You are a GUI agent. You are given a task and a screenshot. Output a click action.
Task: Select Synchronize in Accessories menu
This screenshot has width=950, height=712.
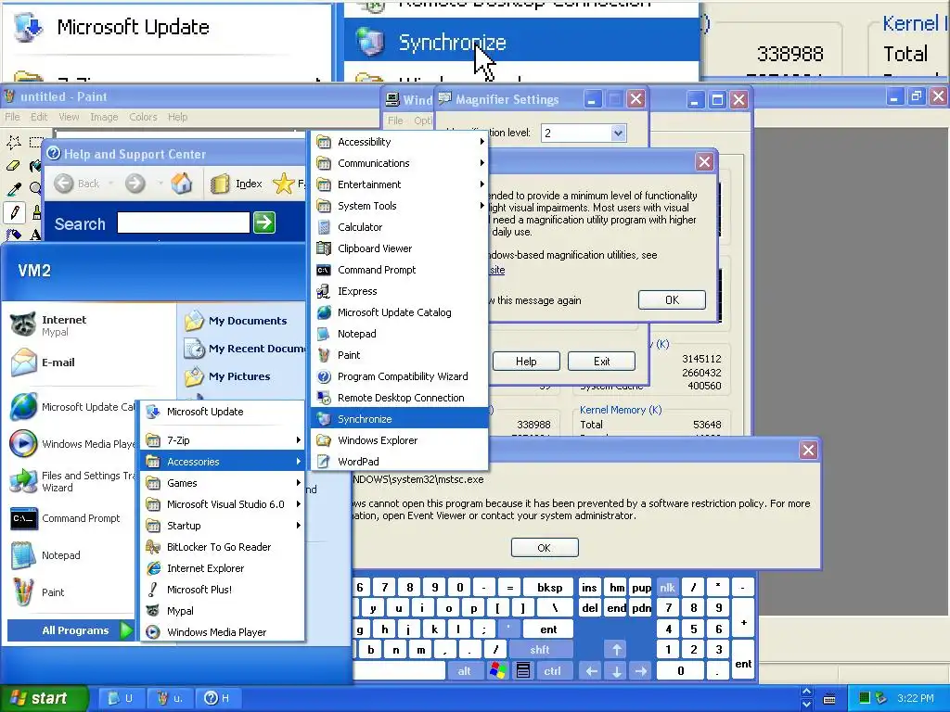point(400,419)
